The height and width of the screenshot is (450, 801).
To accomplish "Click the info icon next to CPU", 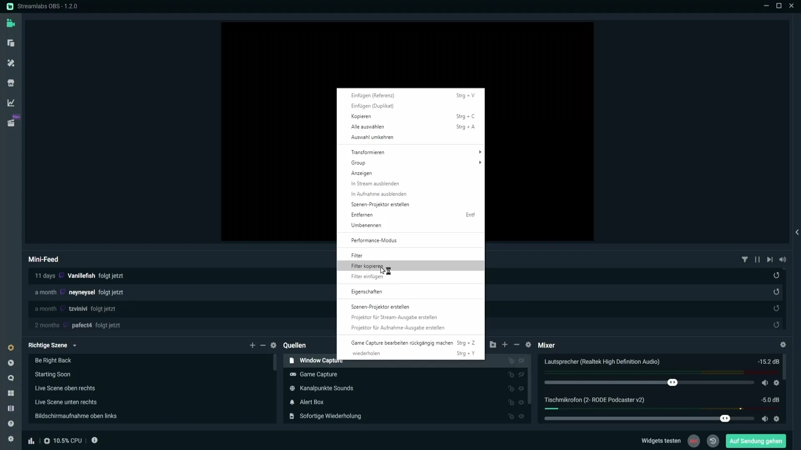I will click(x=95, y=440).
